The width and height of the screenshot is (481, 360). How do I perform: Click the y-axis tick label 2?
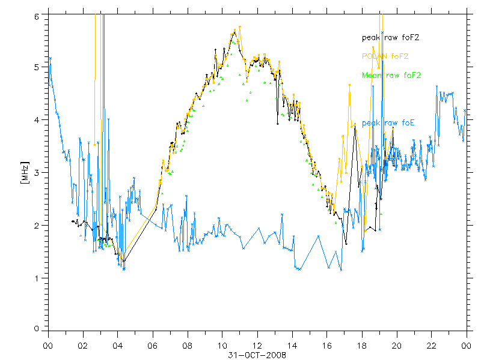[37, 226]
